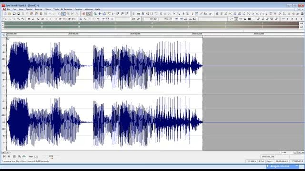Click the 00:00:01,266 selection time box
Viewport: 305px width, 171px height.
click(x=268, y=156)
